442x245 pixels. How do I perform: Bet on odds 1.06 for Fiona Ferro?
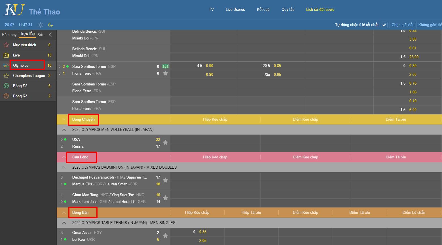[413, 92]
